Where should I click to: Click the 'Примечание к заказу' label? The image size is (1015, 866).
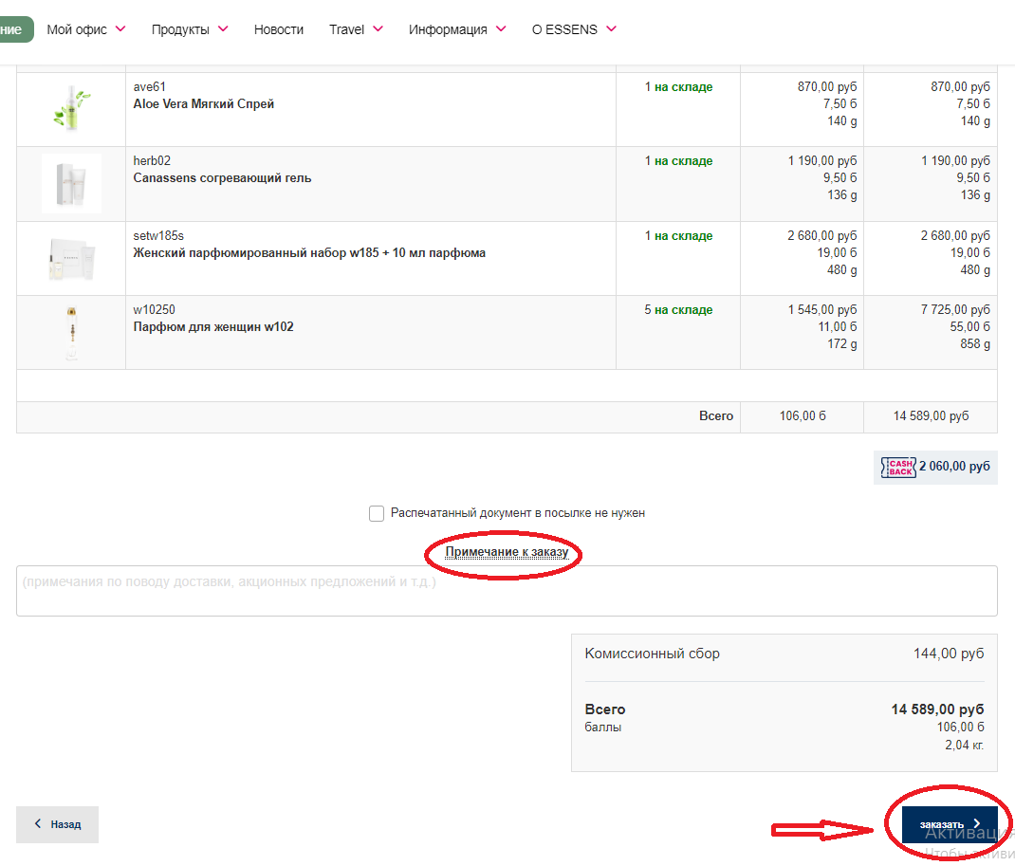(x=507, y=552)
